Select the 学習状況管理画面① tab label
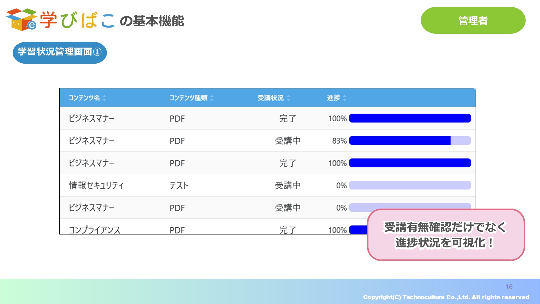Screen dimensions: 540x304 [60, 52]
